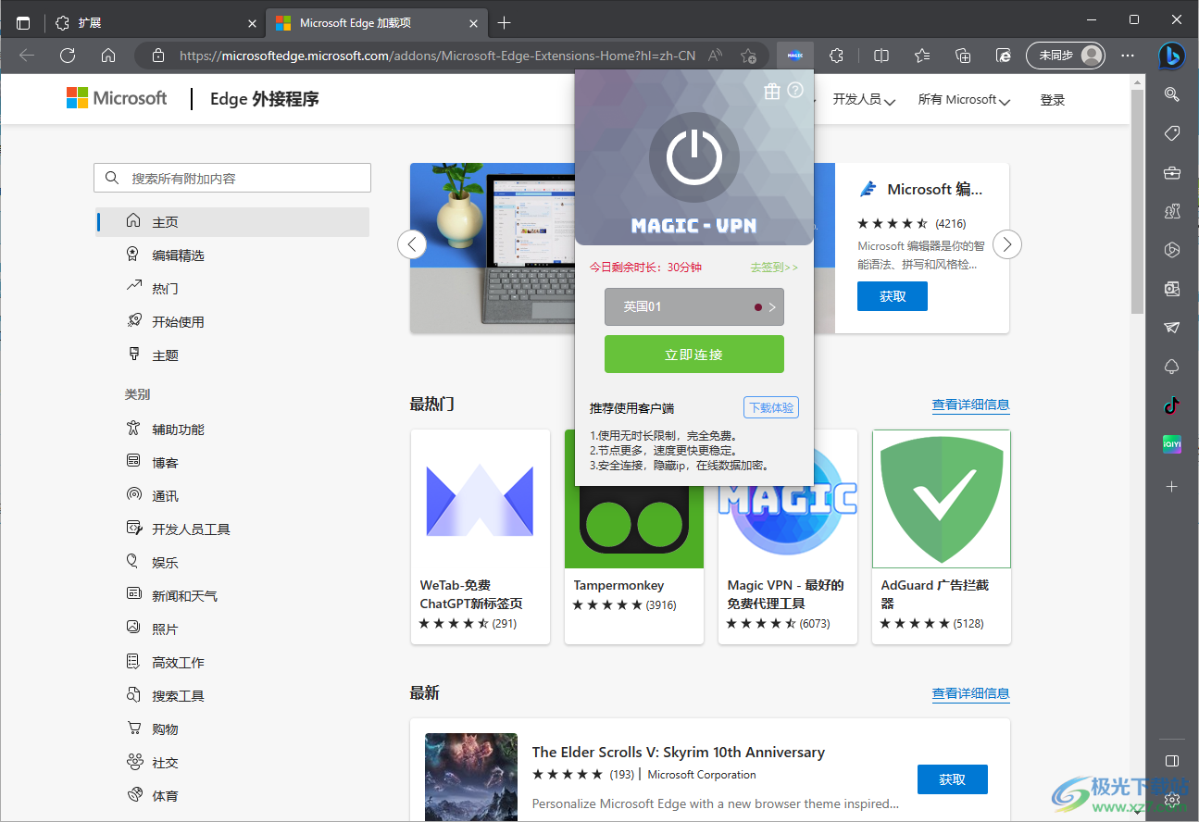Click 获取 for Microsoft 编辑器

point(893,296)
